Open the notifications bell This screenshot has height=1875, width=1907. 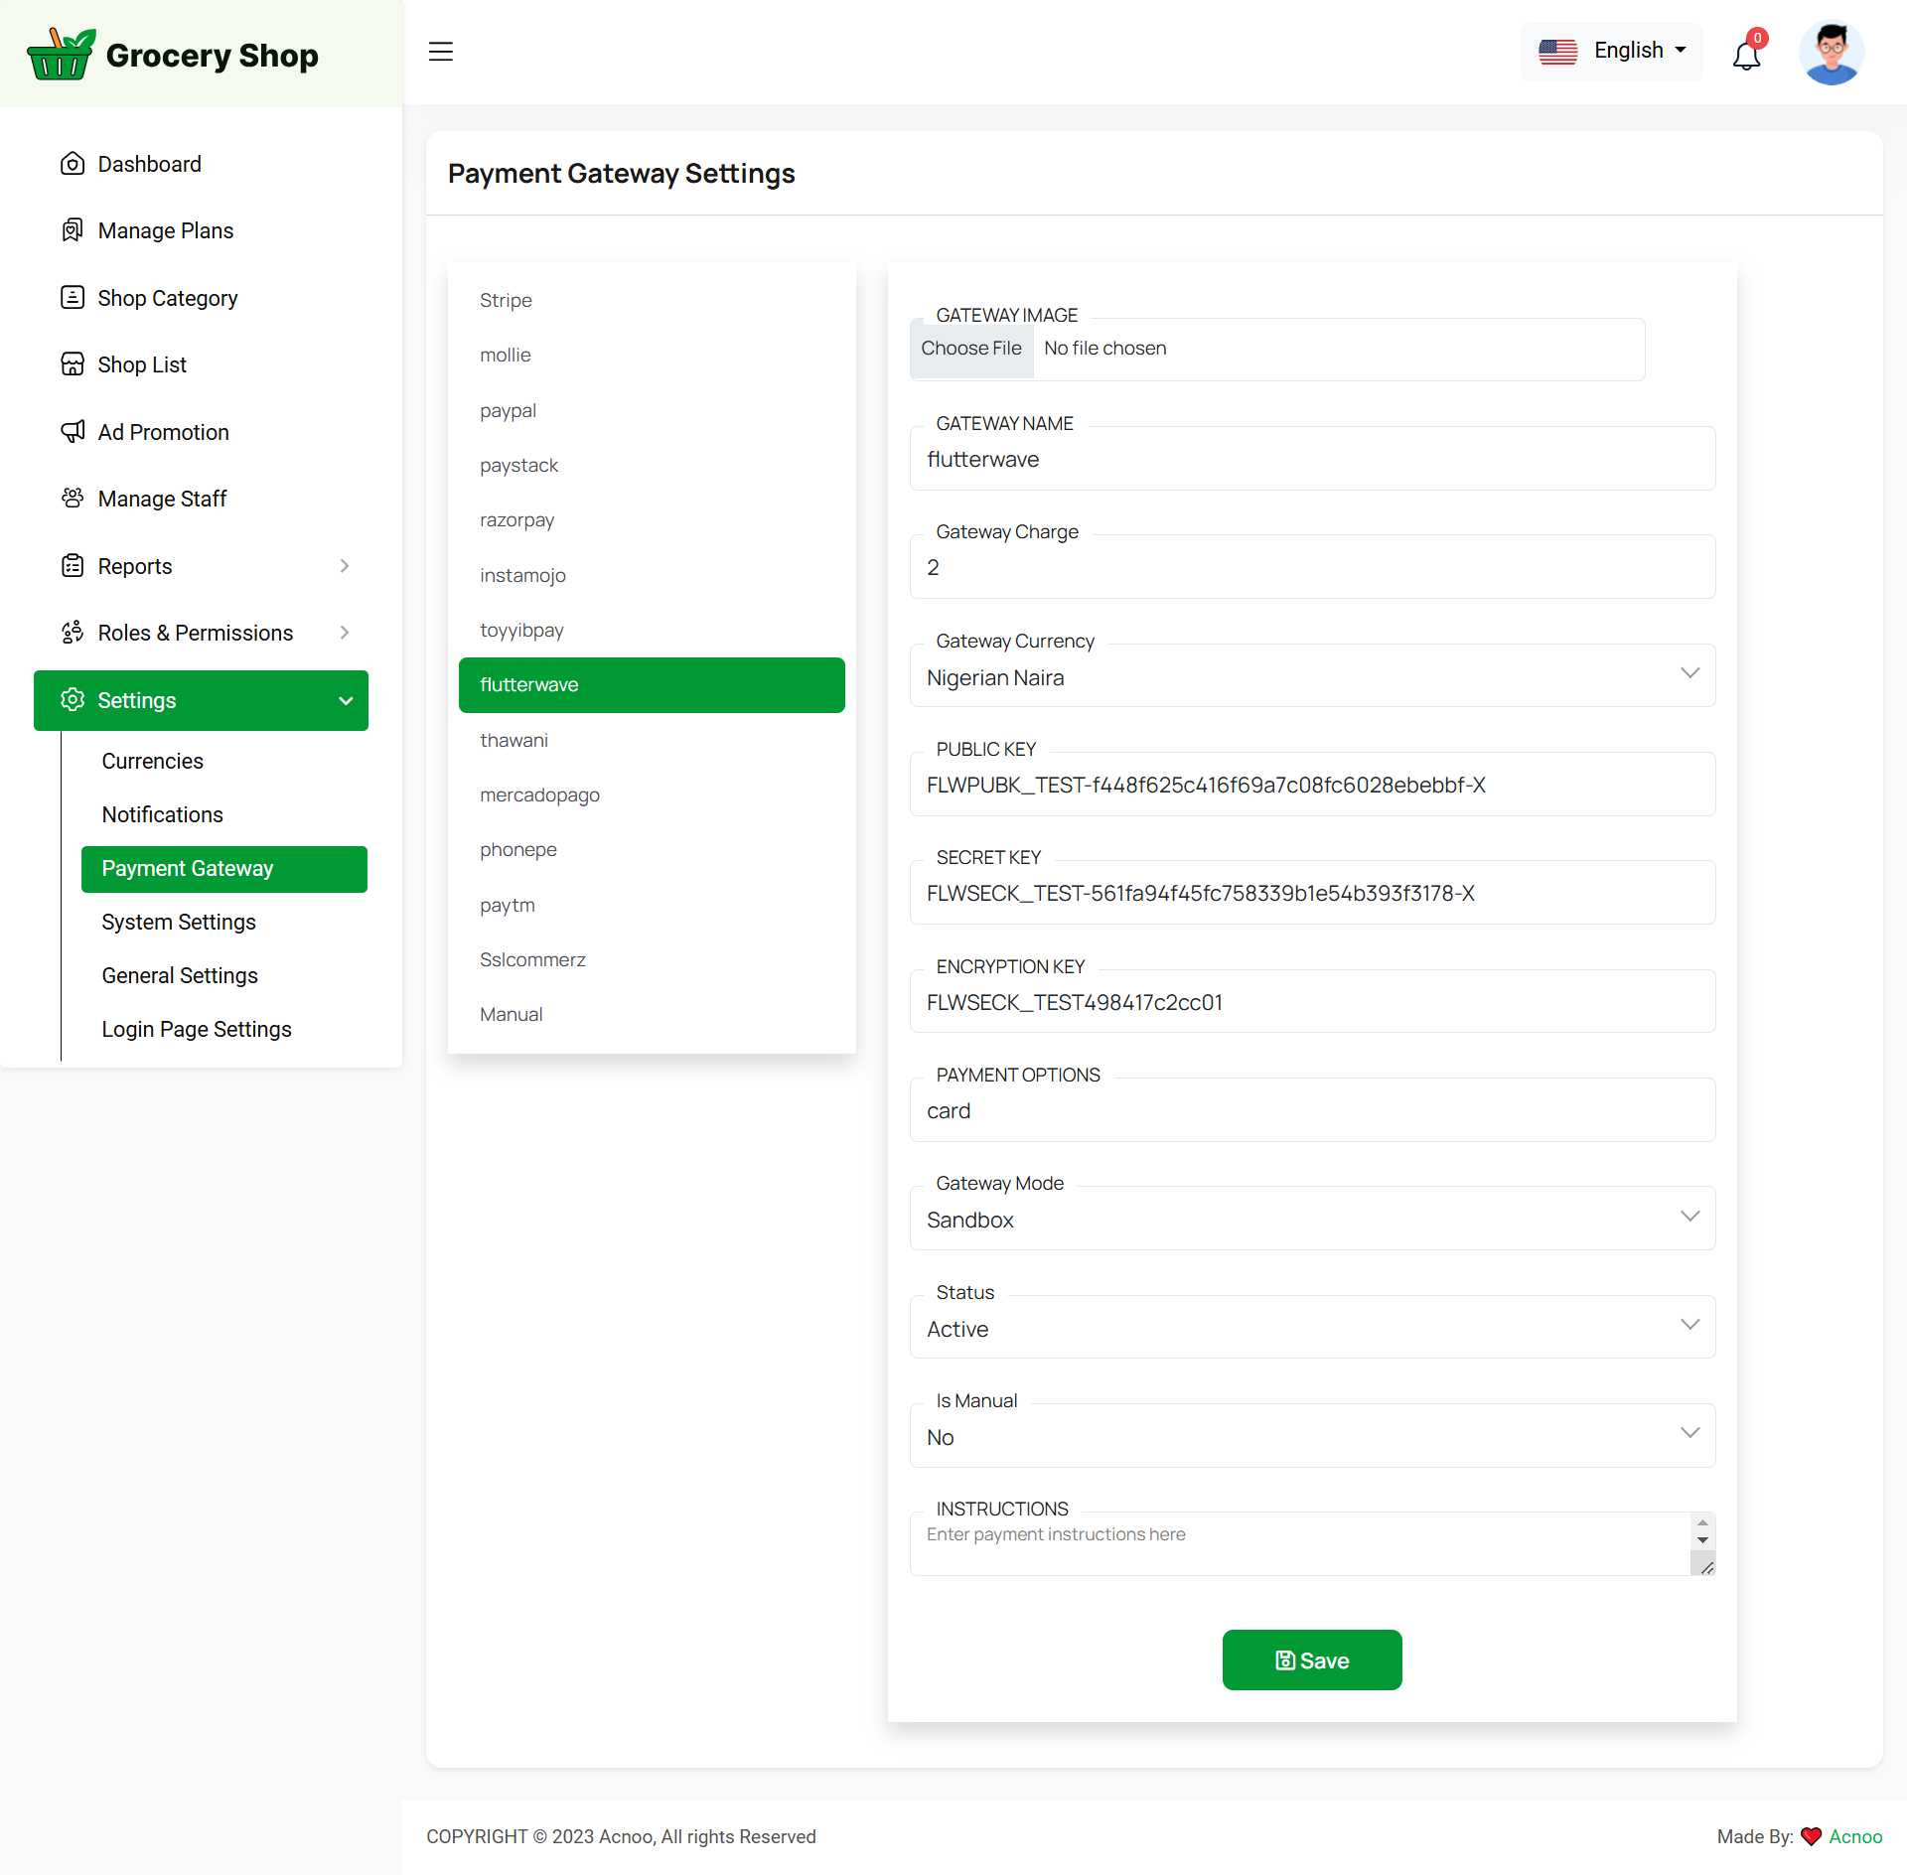1746,55
